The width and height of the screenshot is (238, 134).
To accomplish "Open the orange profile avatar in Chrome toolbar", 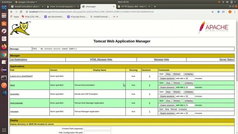I will tap(230, 12).
